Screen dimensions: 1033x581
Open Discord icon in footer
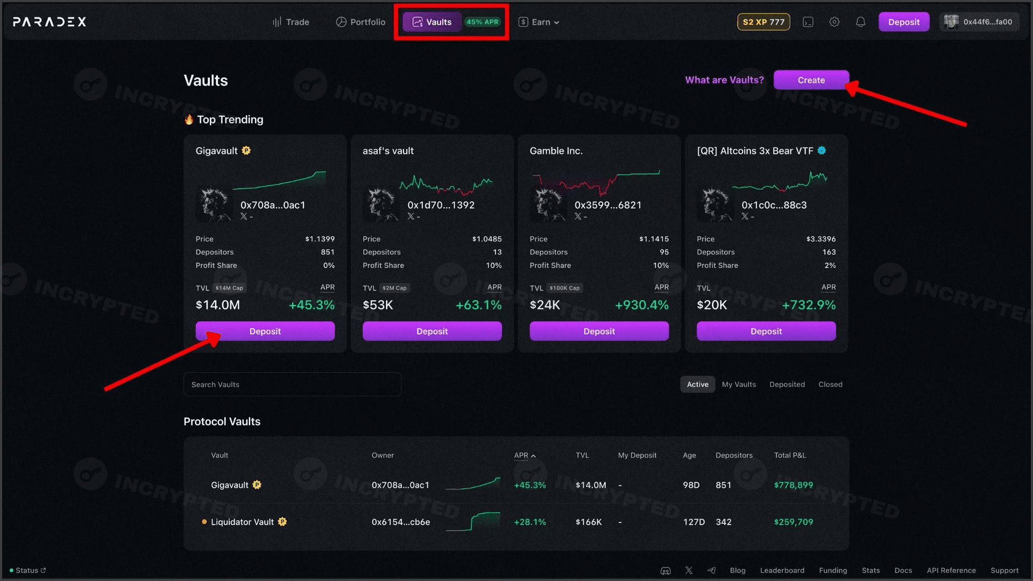666,571
